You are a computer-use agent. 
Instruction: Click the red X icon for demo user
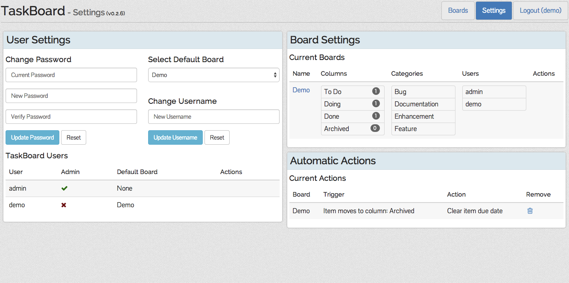[64, 205]
